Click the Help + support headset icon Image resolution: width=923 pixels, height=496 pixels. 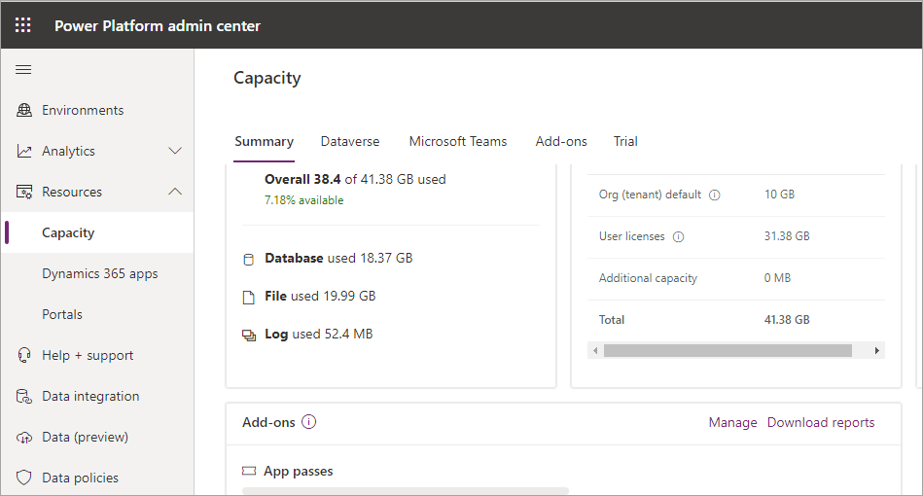point(24,356)
